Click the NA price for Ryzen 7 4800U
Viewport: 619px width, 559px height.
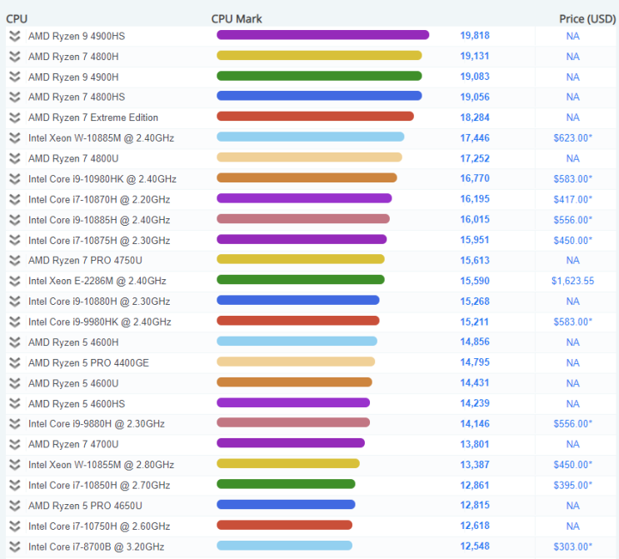tap(573, 158)
